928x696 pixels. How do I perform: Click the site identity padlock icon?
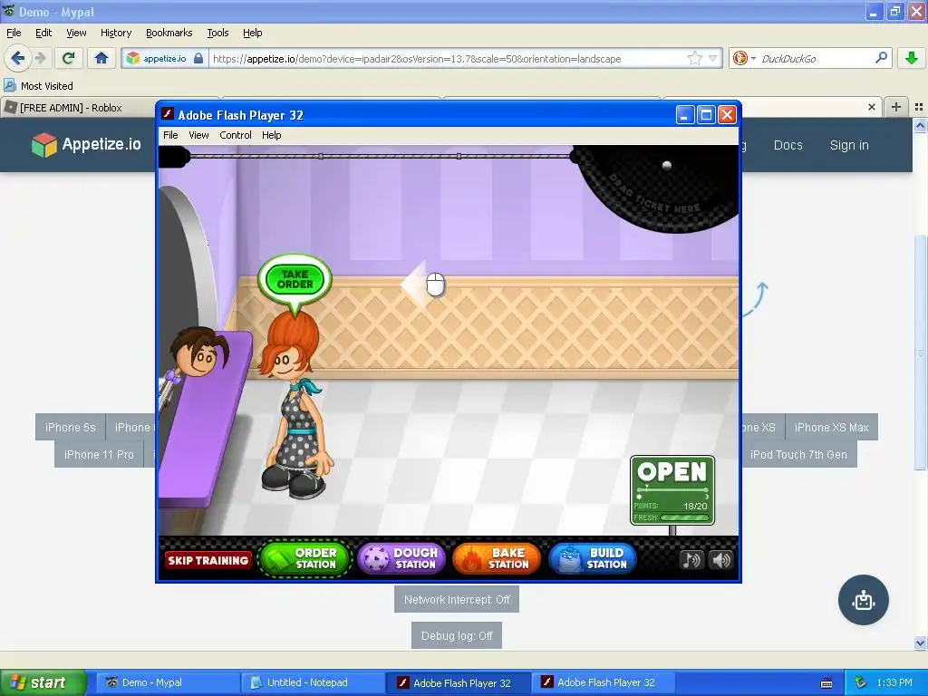[x=198, y=58]
